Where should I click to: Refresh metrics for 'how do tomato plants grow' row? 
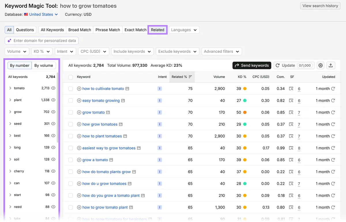point(333,172)
